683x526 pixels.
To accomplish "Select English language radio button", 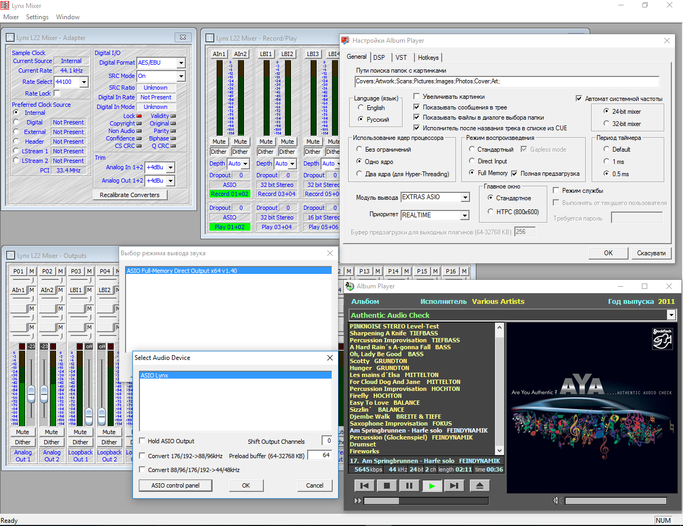I will coord(360,108).
